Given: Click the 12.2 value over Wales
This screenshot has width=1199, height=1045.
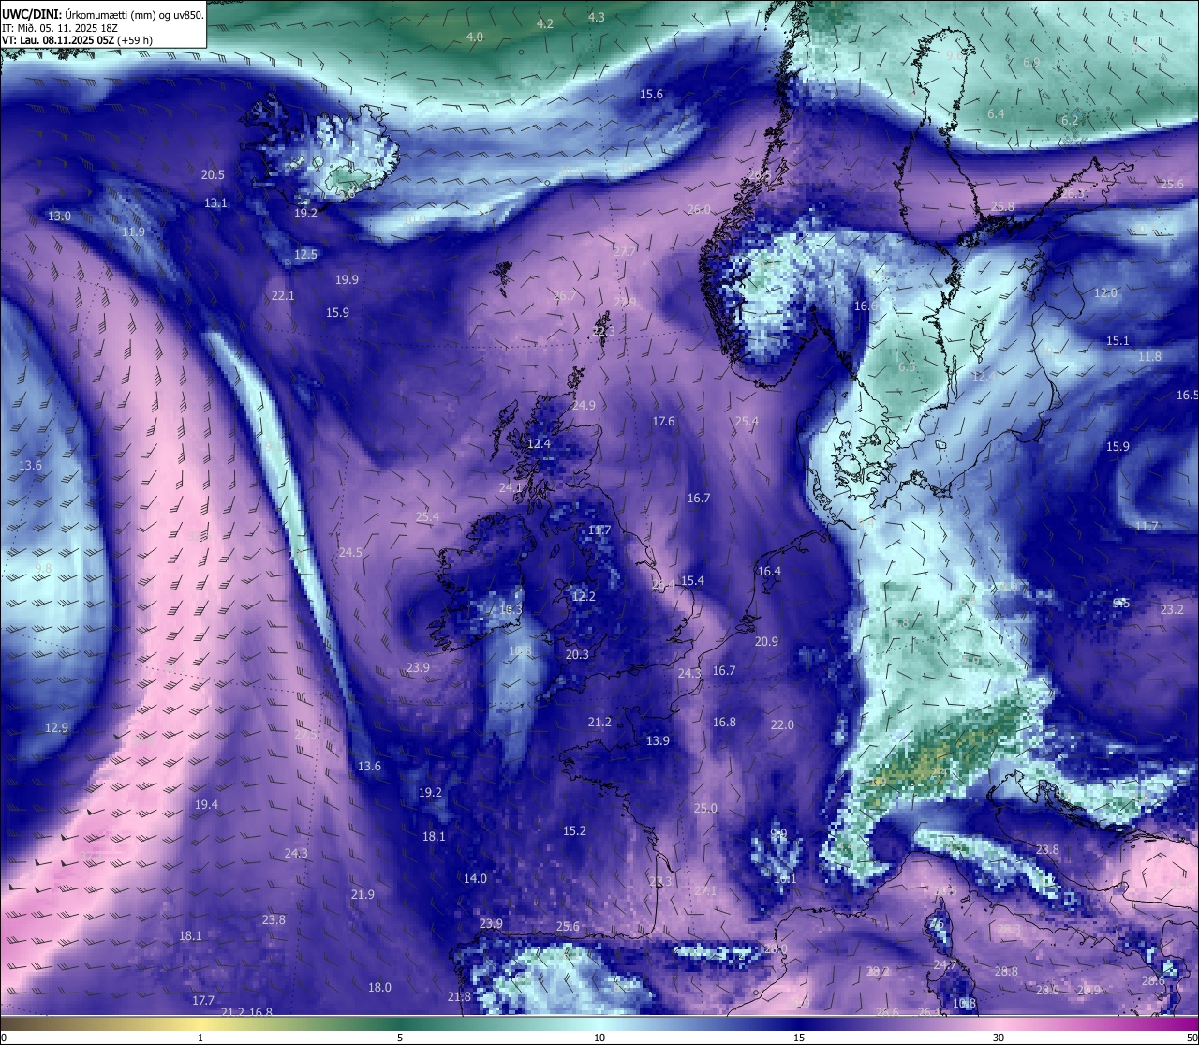Looking at the screenshot, I should 584,597.
